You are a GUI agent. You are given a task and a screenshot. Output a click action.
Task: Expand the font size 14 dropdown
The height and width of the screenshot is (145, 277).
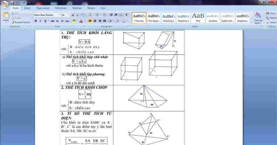68,15
